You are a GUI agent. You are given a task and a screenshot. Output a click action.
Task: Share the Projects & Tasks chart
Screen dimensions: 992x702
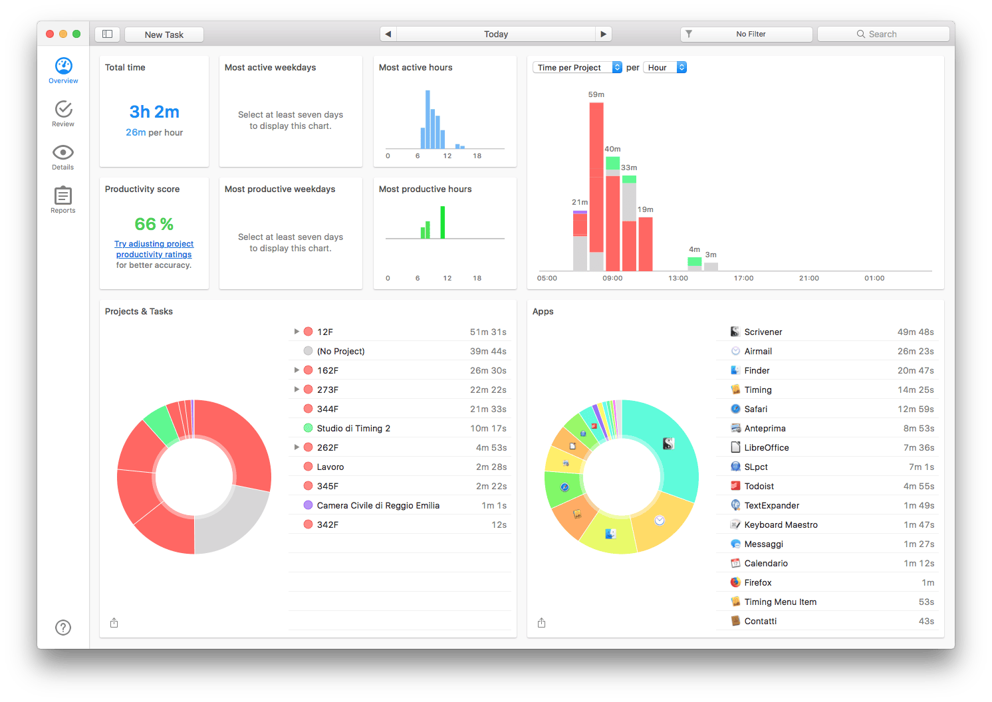point(114,623)
